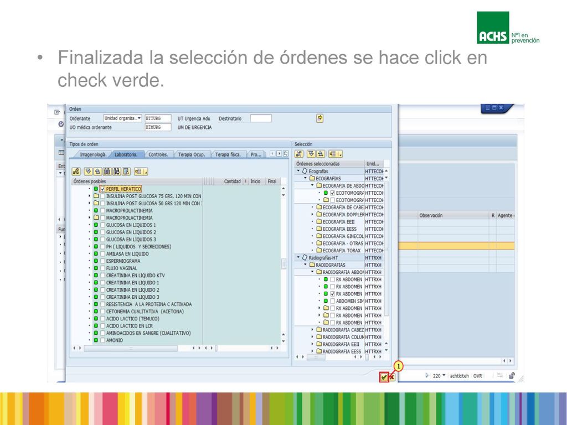Screen dimensions: 567x425
Task: Check ESPERMIOGRAMA checkbox
Action: tap(102, 261)
